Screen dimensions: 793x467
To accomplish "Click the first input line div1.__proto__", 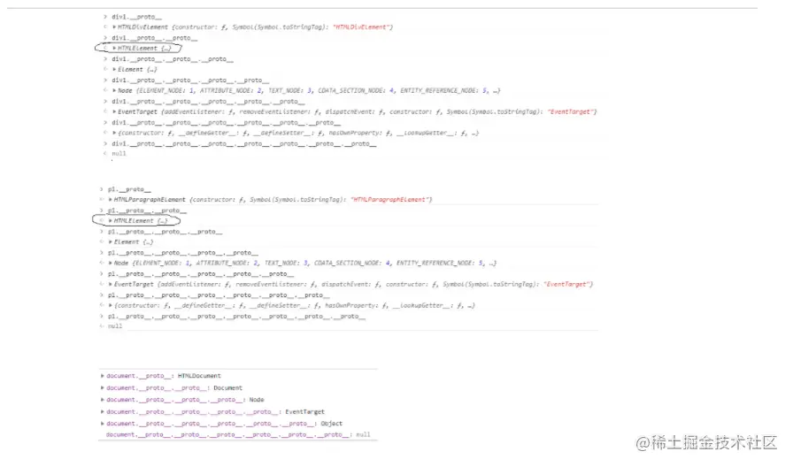I will tap(136, 17).
